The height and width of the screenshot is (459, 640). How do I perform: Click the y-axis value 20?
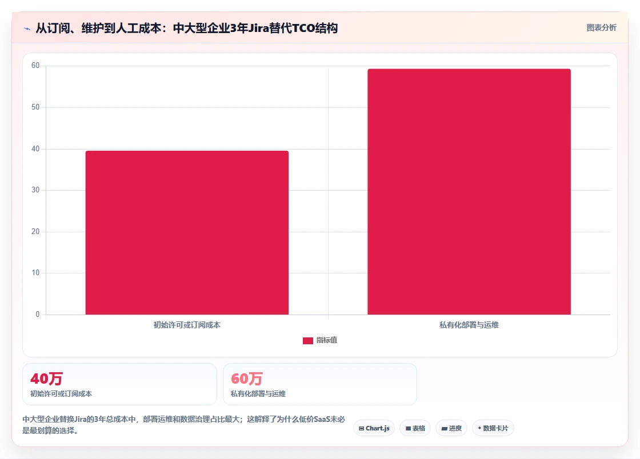(35, 232)
